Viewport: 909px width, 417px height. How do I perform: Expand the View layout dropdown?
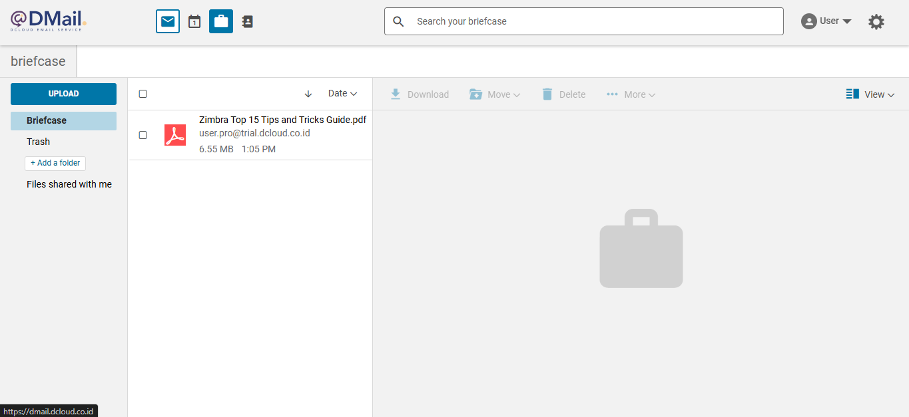870,94
